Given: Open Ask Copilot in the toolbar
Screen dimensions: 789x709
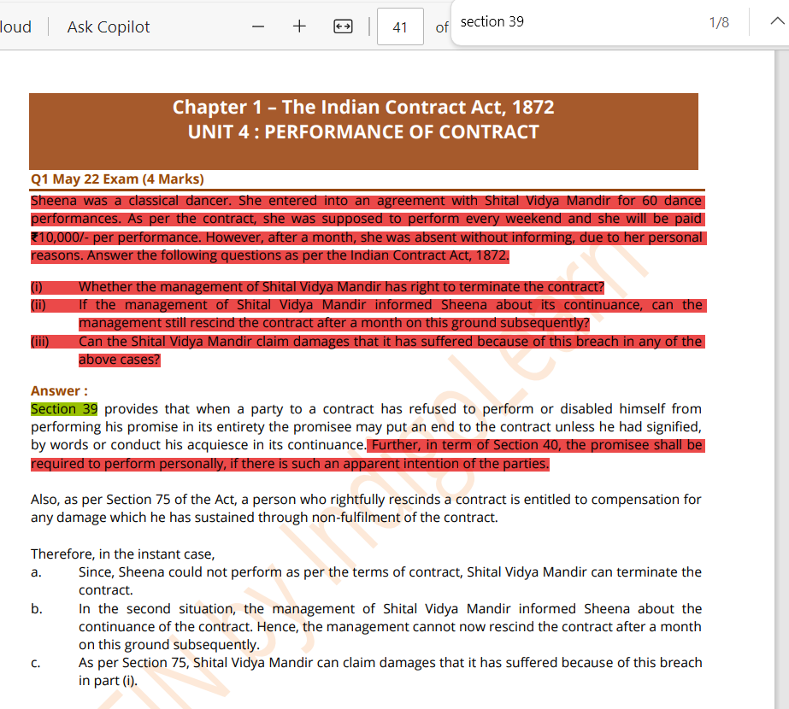Looking at the screenshot, I should pyautogui.click(x=109, y=26).
